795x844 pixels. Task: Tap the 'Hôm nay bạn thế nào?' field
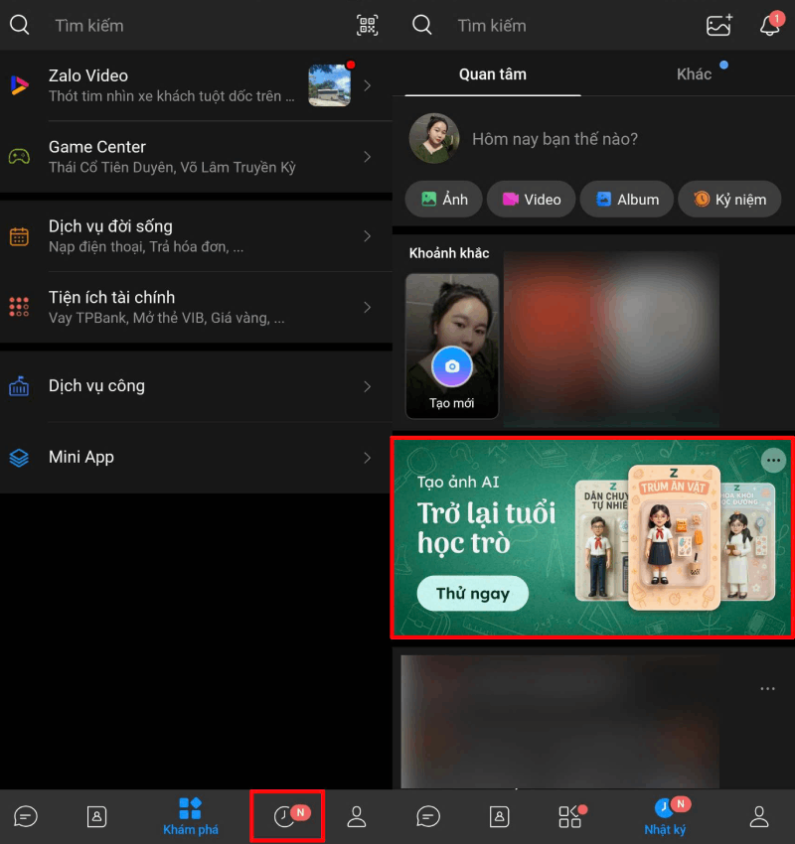coord(555,139)
